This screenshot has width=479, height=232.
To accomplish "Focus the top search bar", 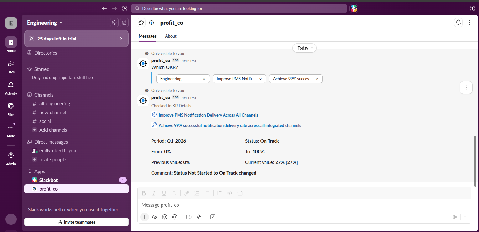I will coord(239,8).
